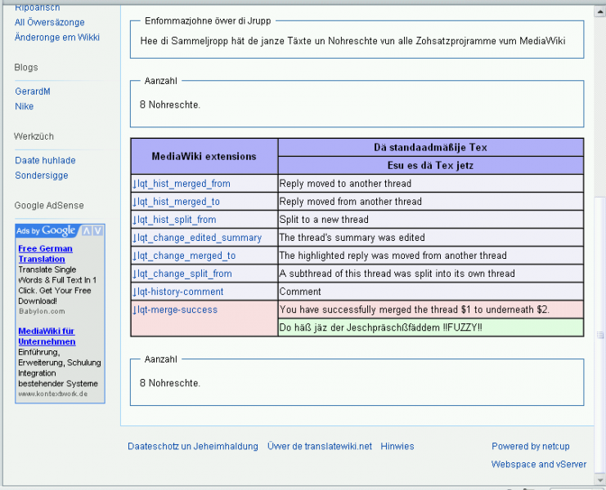Open Sondersigge link in sidebar
606x490 pixels.
coord(42,176)
